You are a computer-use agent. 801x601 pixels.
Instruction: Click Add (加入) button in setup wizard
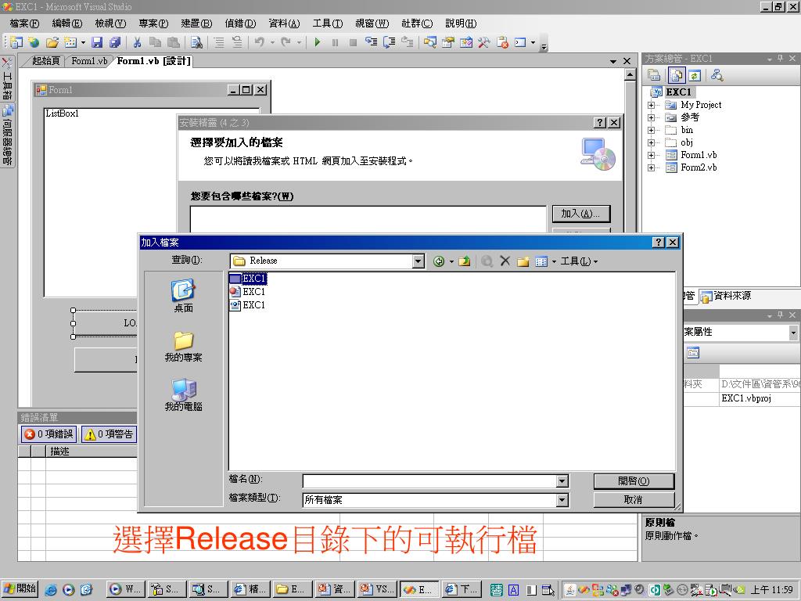click(x=581, y=214)
